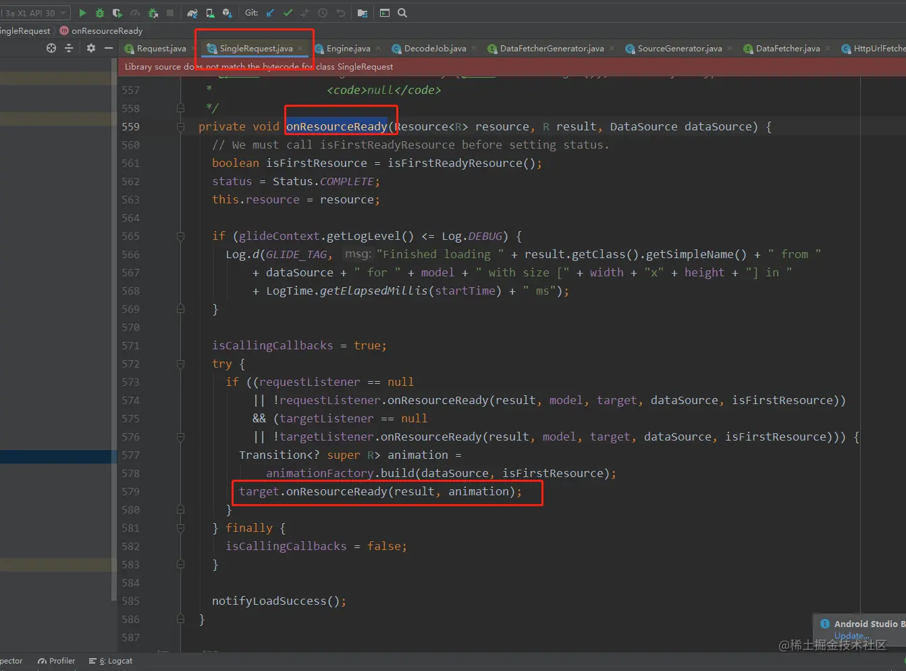Fold marker at line 586 method end
The height and width of the screenshot is (671, 906).
tap(180, 619)
